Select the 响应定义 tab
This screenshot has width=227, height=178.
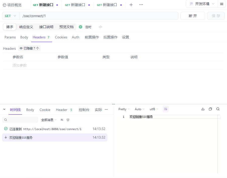(26, 27)
